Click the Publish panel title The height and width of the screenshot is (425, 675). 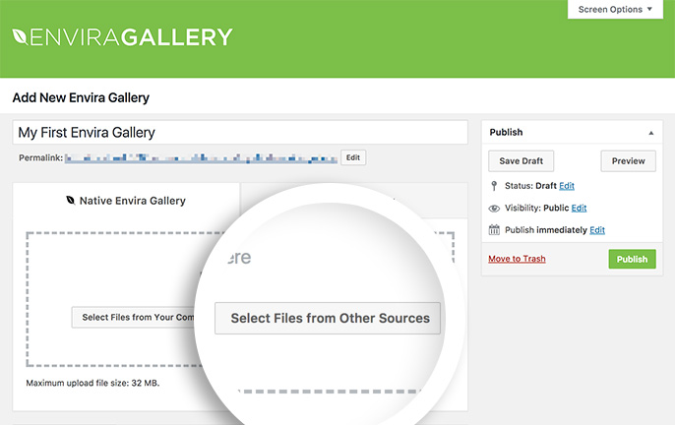pos(506,132)
